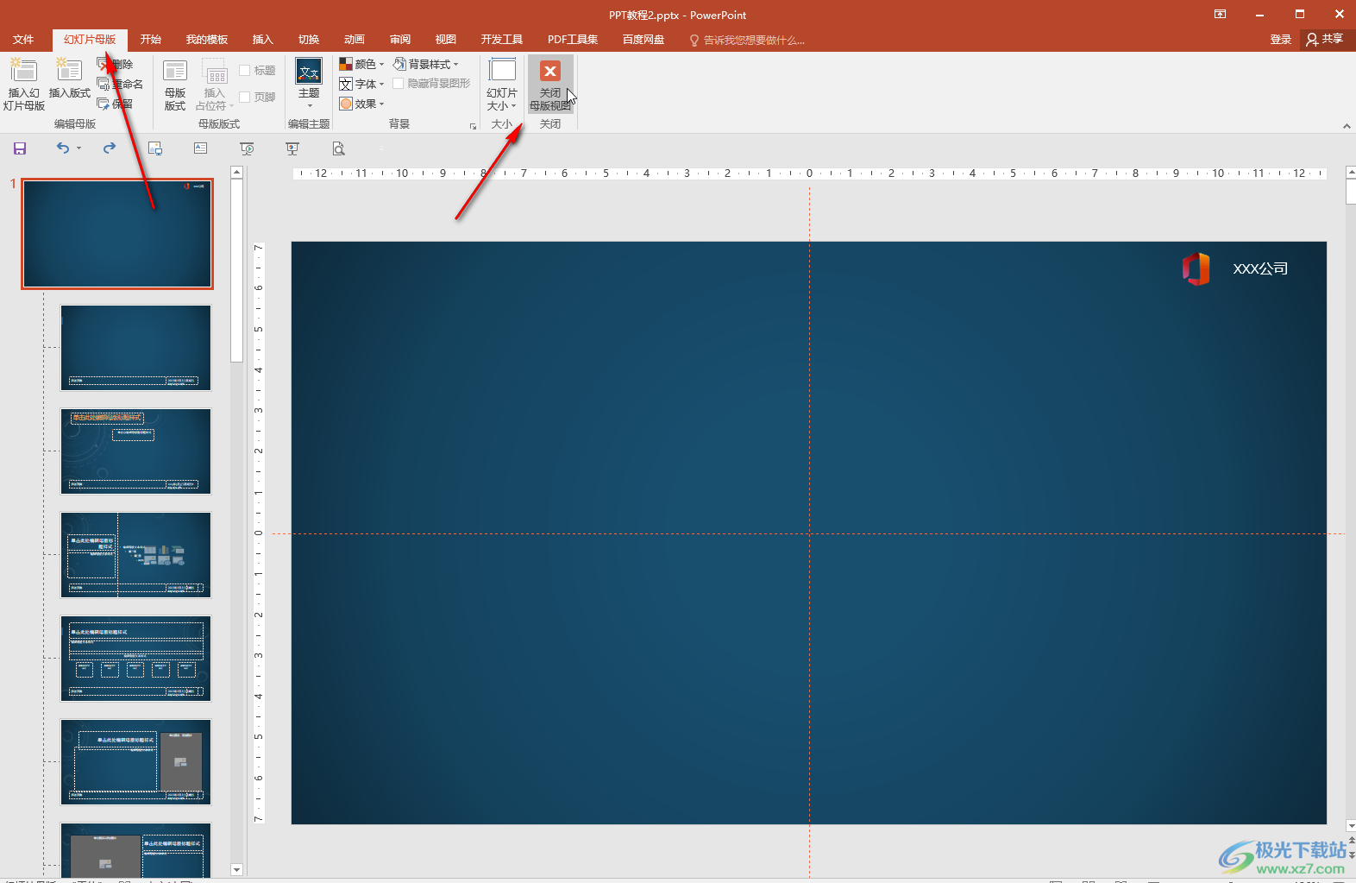Switch to the My Templates (我的模板) tab
The image size is (1356, 883).
pos(207,40)
